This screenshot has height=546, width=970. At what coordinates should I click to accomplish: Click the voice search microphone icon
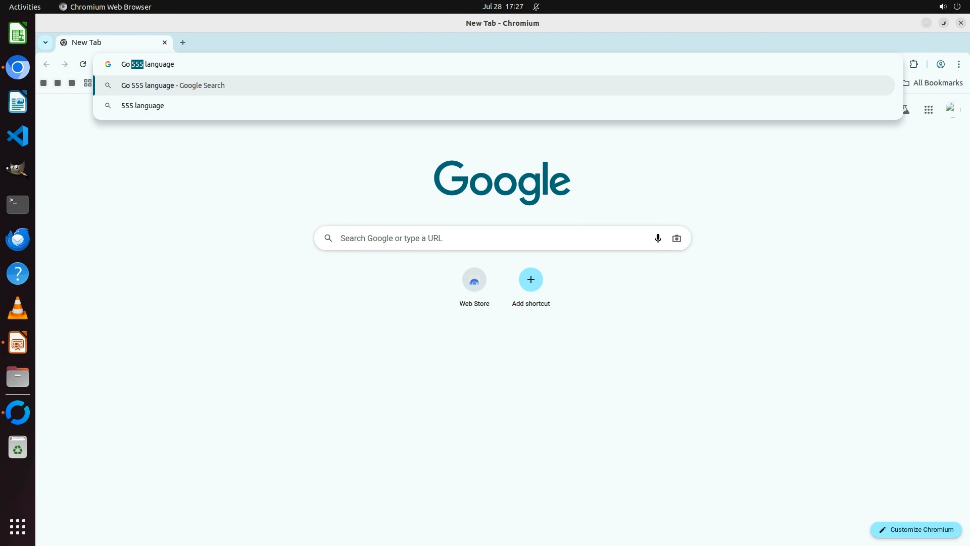(x=657, y=238)
